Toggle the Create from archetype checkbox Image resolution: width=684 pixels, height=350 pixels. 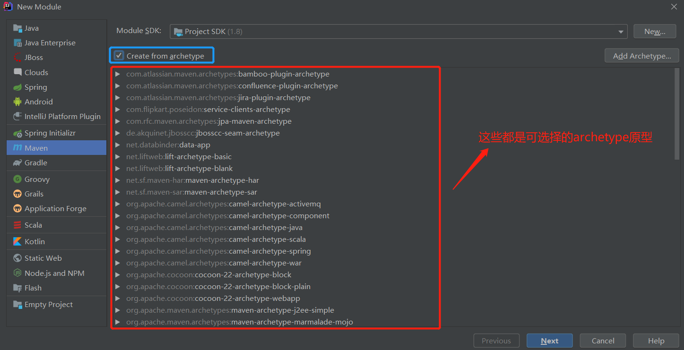click(x=119, y=56)
